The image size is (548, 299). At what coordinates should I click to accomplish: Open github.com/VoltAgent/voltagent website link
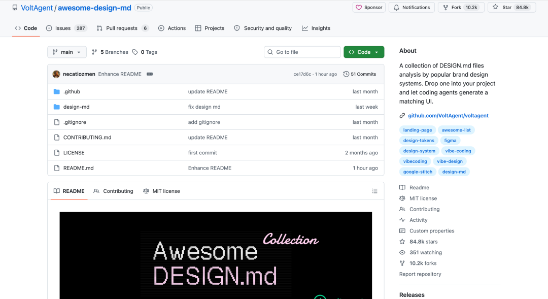(x=448, y=116)
